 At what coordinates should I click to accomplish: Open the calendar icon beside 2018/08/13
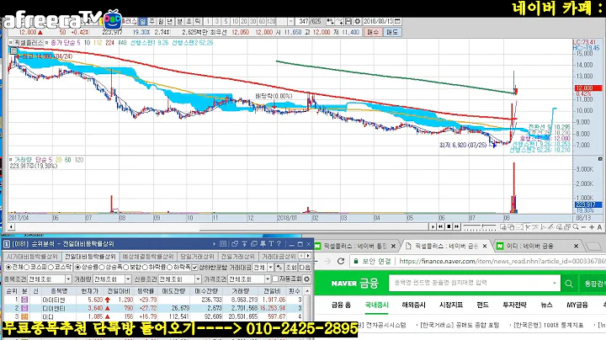click(x=397, y=21)
